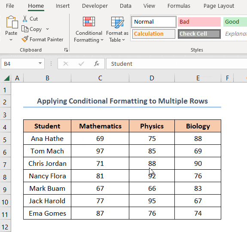Click the Copy icon
The width and height of the screenshot is (247, 232).
coord(25,29)
